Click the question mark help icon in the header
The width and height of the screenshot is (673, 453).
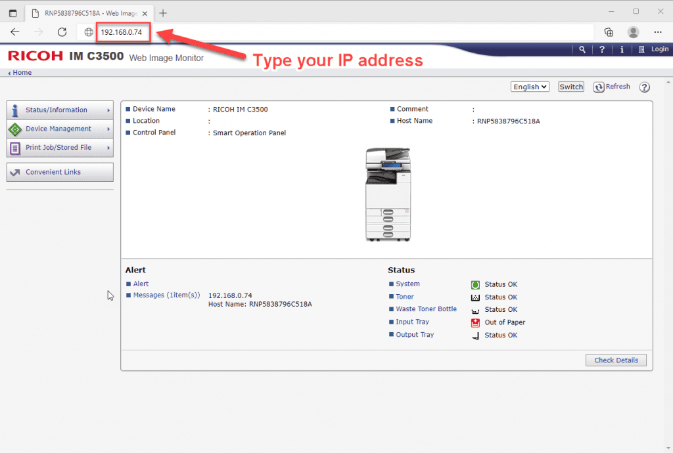click(602, 50)
